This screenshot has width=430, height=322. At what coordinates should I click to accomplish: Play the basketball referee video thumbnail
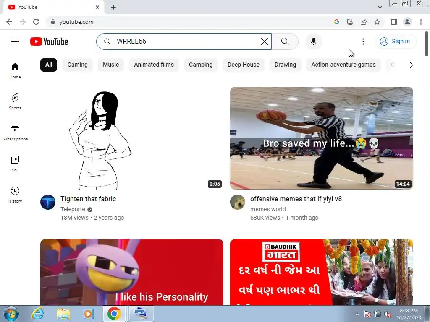tap(321, 138)
